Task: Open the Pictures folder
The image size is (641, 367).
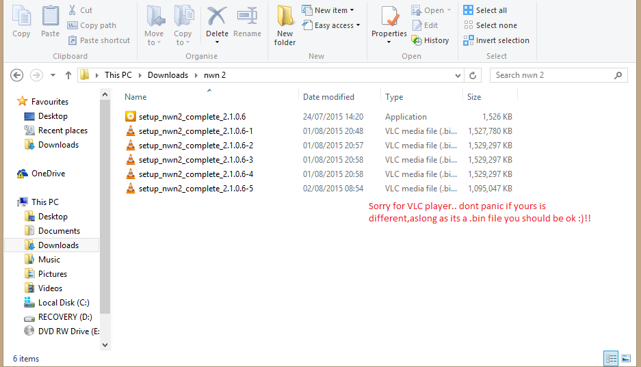Action: 46,273
